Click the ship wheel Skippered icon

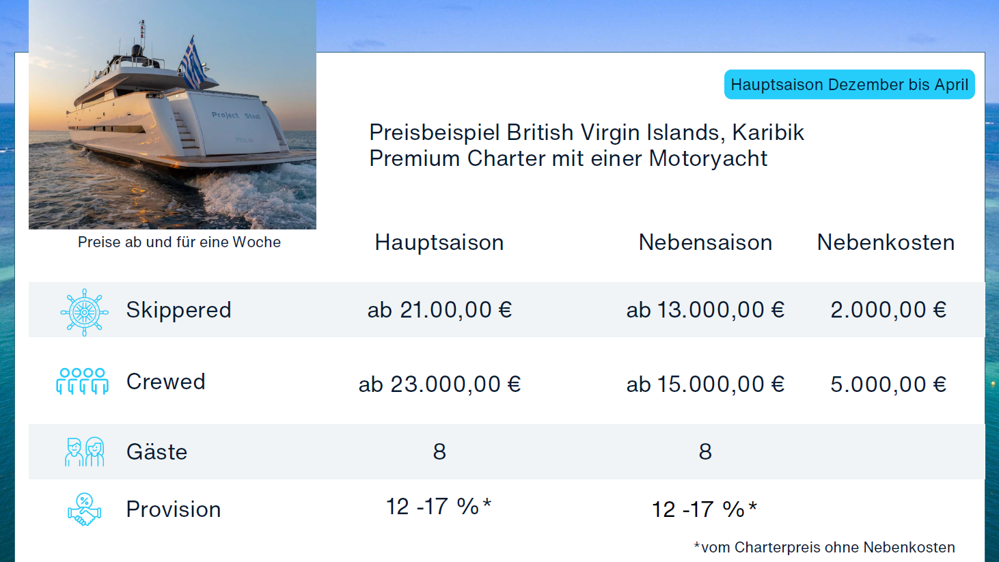click(x=84, y=312)
